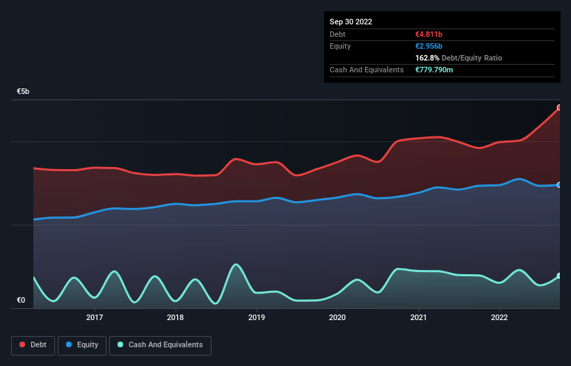Click the teal Cash endpoint marker

click(x=559, y=276)
